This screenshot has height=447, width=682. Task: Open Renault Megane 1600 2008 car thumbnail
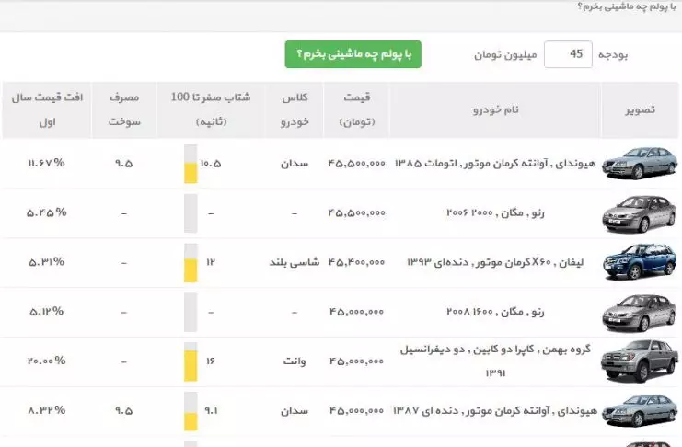[640, 312]
